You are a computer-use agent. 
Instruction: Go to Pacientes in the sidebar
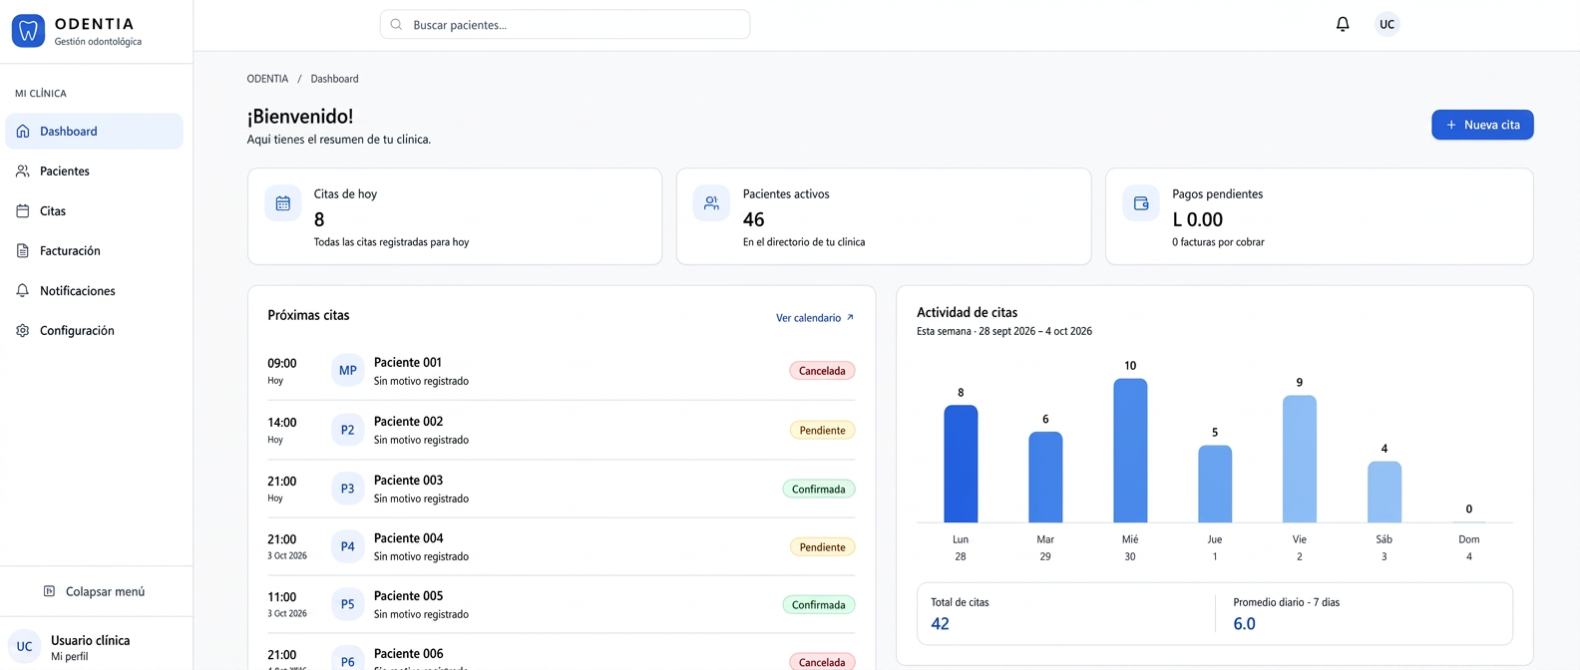tap(94, 170)
